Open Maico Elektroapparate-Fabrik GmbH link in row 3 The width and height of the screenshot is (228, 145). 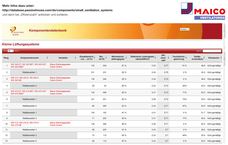60,79
